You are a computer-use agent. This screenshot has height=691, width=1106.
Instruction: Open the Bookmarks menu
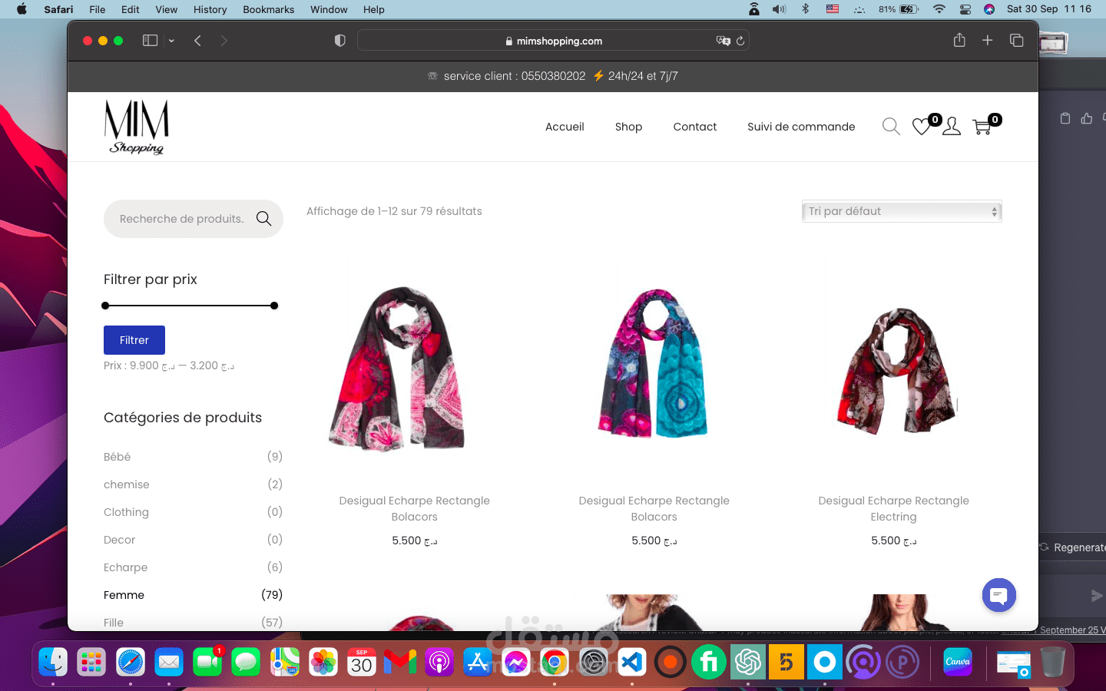tap(268, 9)
